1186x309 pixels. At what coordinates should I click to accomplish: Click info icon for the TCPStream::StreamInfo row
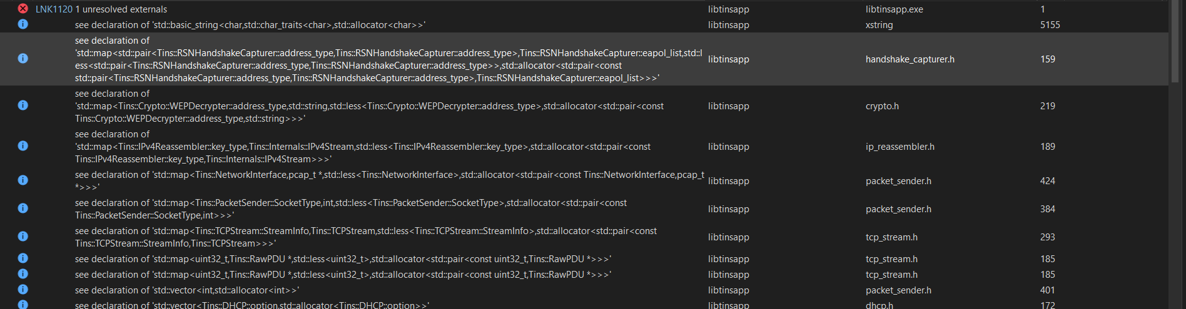tap(23, 237)
